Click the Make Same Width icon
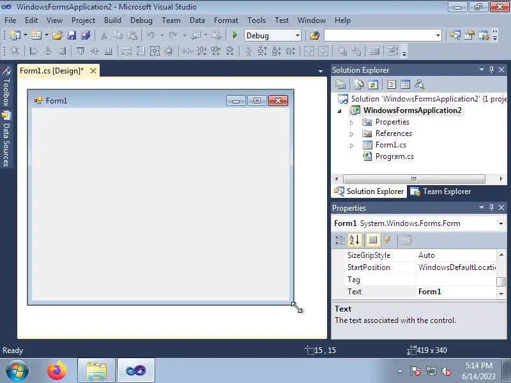 (x=126, y=51)
